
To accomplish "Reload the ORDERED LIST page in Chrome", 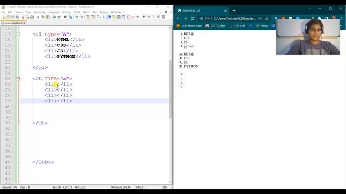I will 192,19.
